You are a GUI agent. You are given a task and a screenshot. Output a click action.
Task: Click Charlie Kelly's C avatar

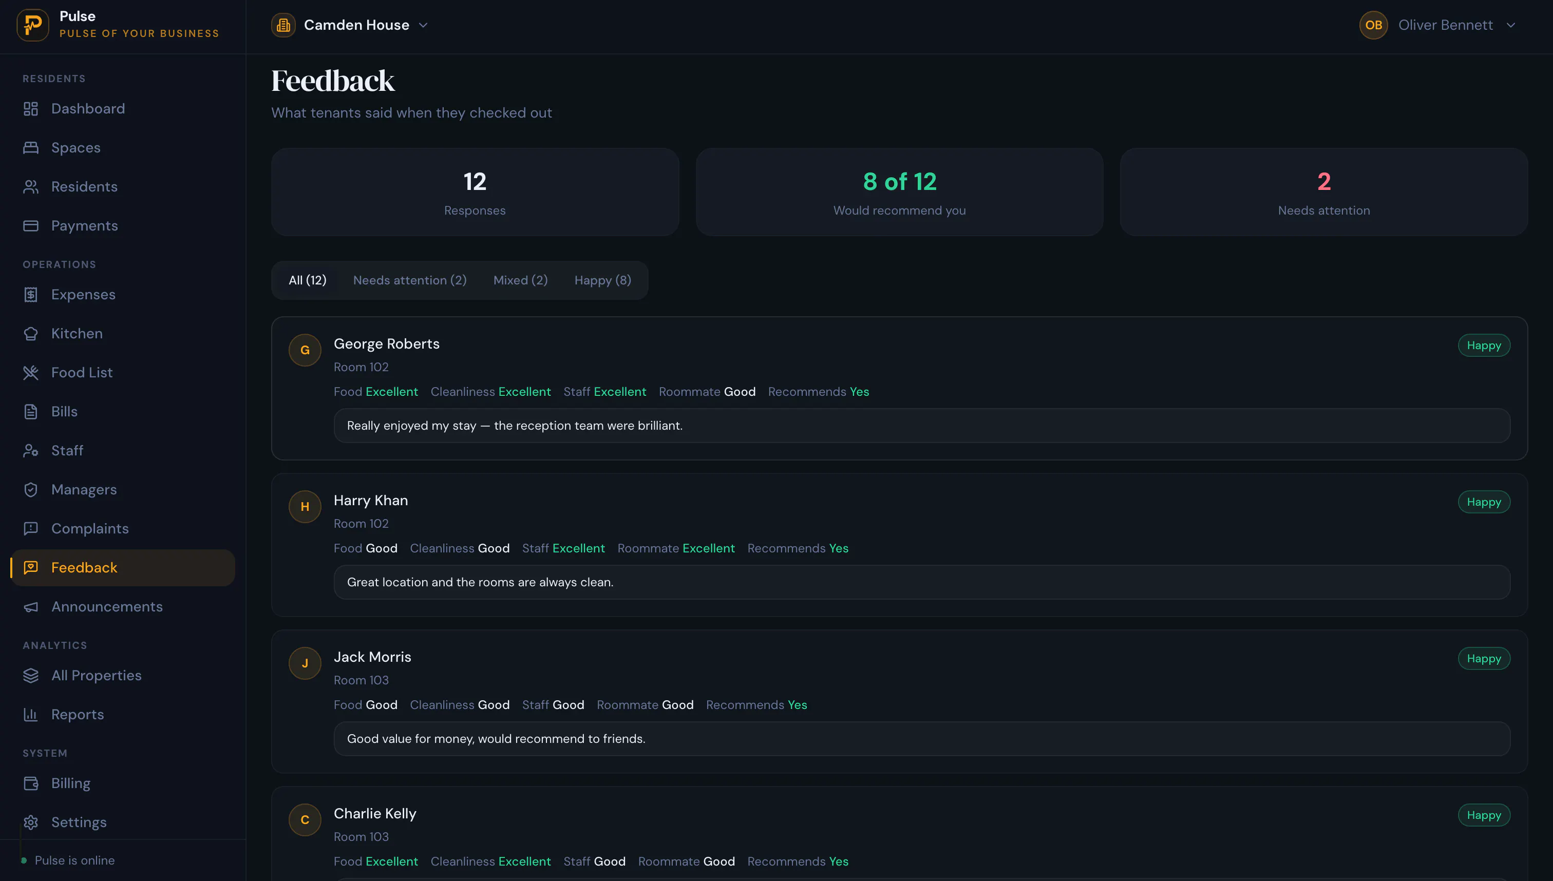[x=305, y=820]
